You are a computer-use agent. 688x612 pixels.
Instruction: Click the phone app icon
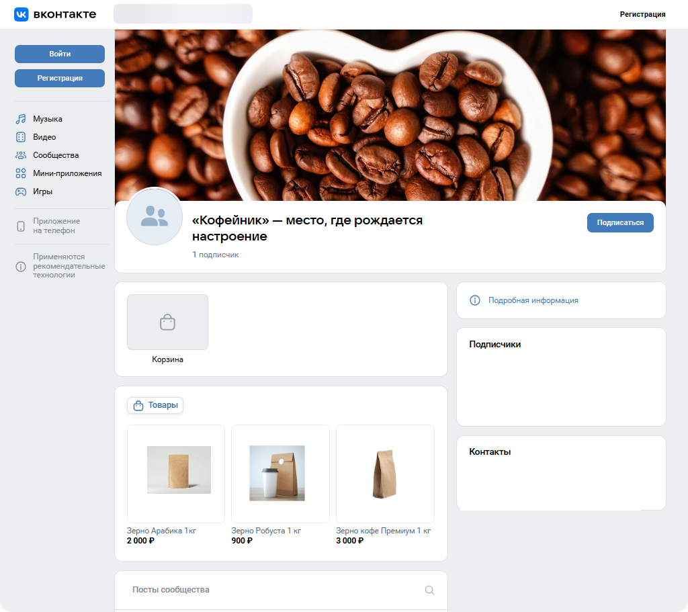[21, 226]
